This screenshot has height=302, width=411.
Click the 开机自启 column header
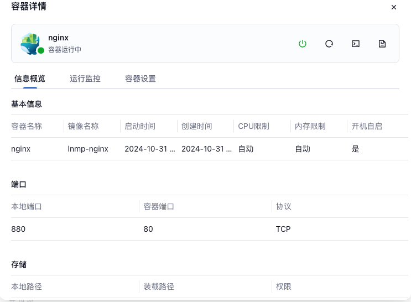pyautogui.click(x=367, y=126)
